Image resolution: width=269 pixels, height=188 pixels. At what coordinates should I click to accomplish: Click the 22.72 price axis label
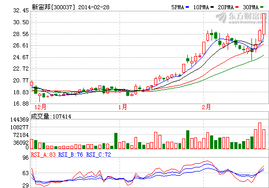(21, 69)
